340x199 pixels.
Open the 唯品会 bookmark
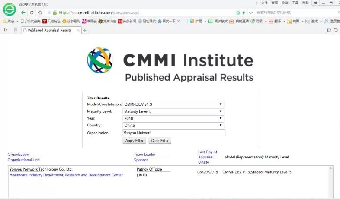[x=89, y=21]
